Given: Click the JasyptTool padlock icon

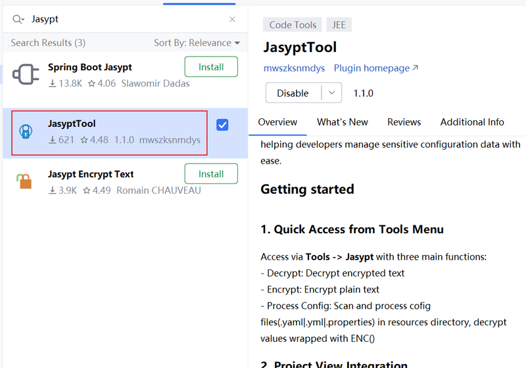Looking at the screenshot, I should point(26,131).
